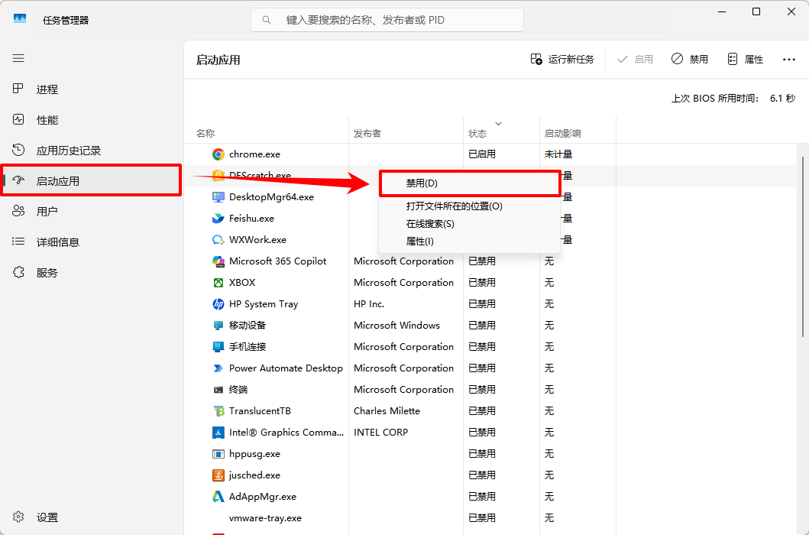
Task: Click the TranslucentTB icon
Action: pos(218,411)
